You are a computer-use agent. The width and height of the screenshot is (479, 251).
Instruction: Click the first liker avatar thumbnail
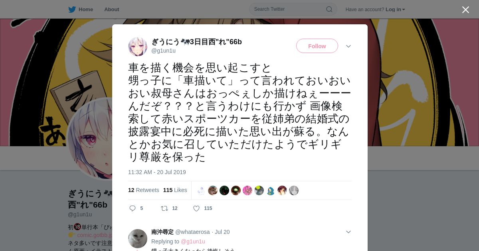(201, 190)
